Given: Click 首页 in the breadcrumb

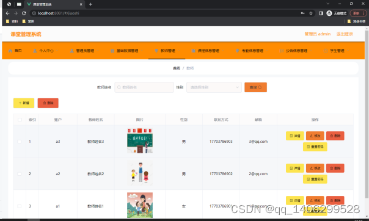Looking at the screenshot, I should tap(177, 68).
